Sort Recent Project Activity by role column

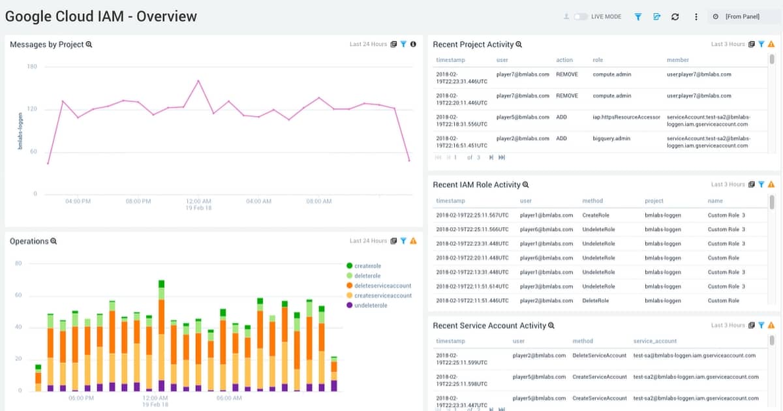[598, 60]
